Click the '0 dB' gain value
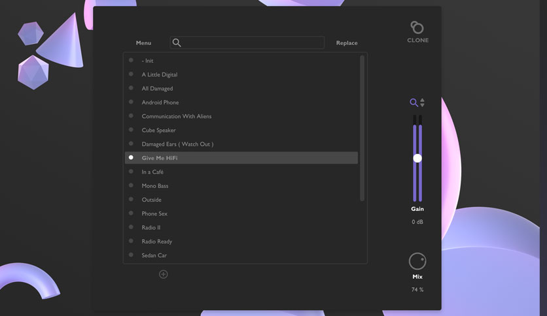Viewport: 547px width, 316px height. [417, 222]
